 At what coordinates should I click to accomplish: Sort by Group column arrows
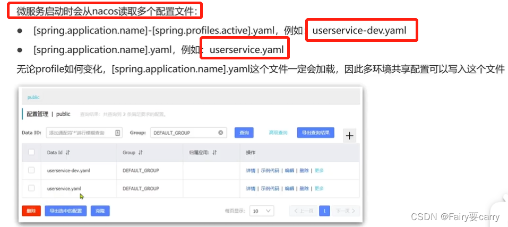(x=141, y=153)
